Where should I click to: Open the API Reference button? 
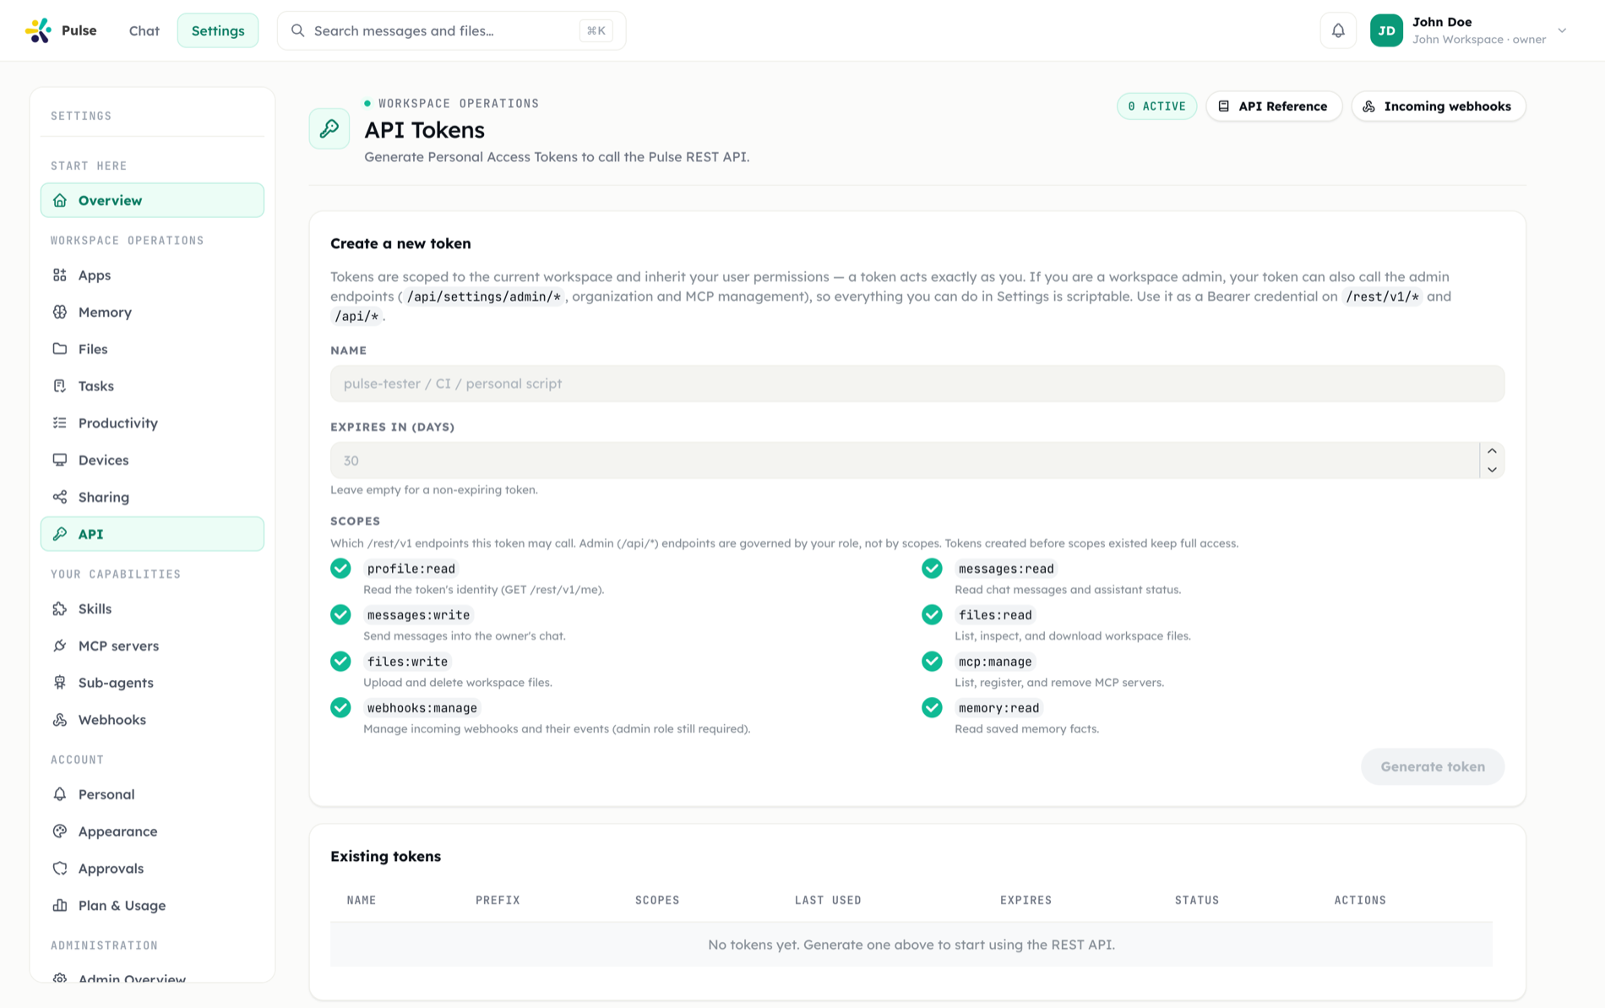coord(1274,106)
